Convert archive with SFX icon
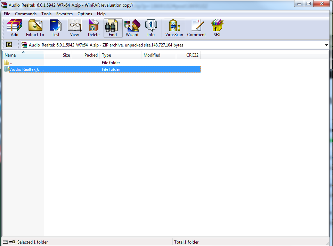 [217, 28]
